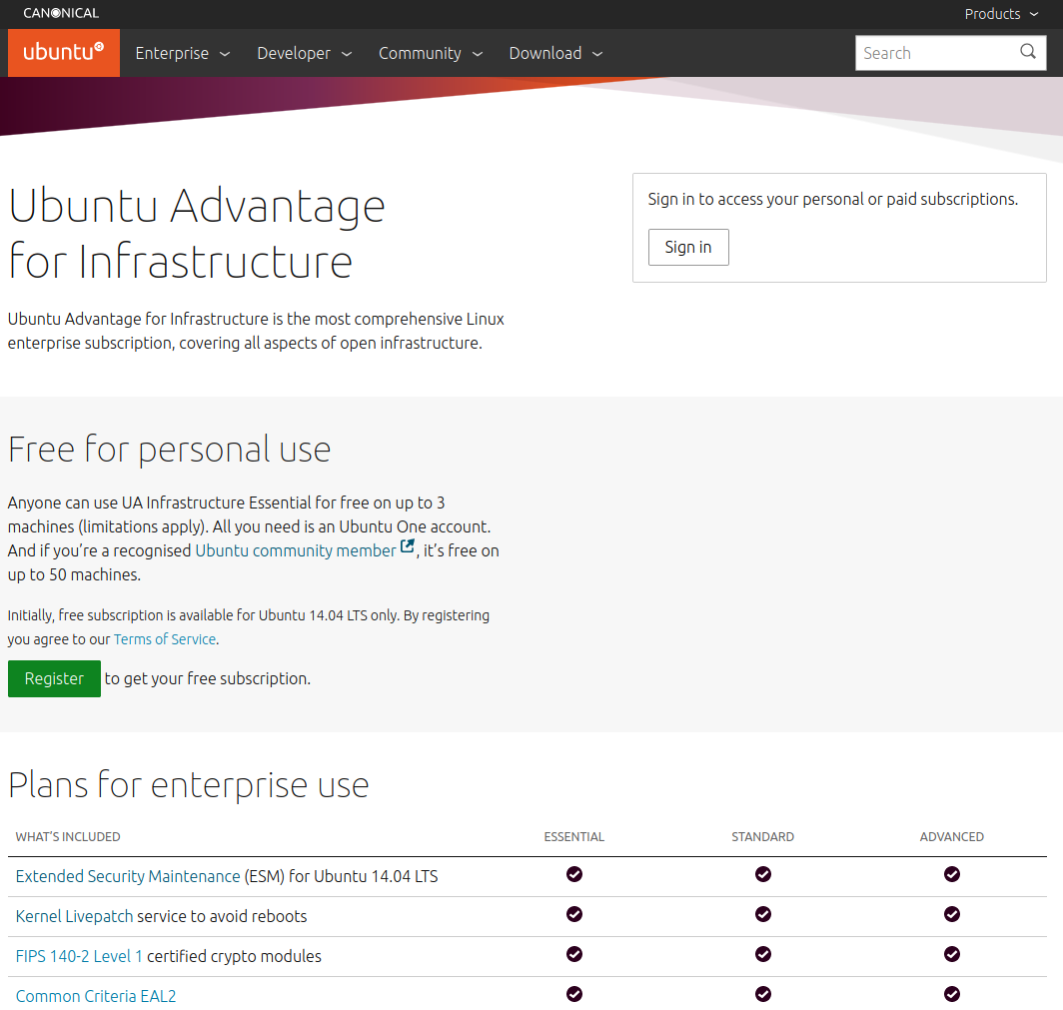Click FIPS 140-2 checkmark under Advanced
The height and width of the screenshot is (1010, 1063).
[x=952, y=954]
